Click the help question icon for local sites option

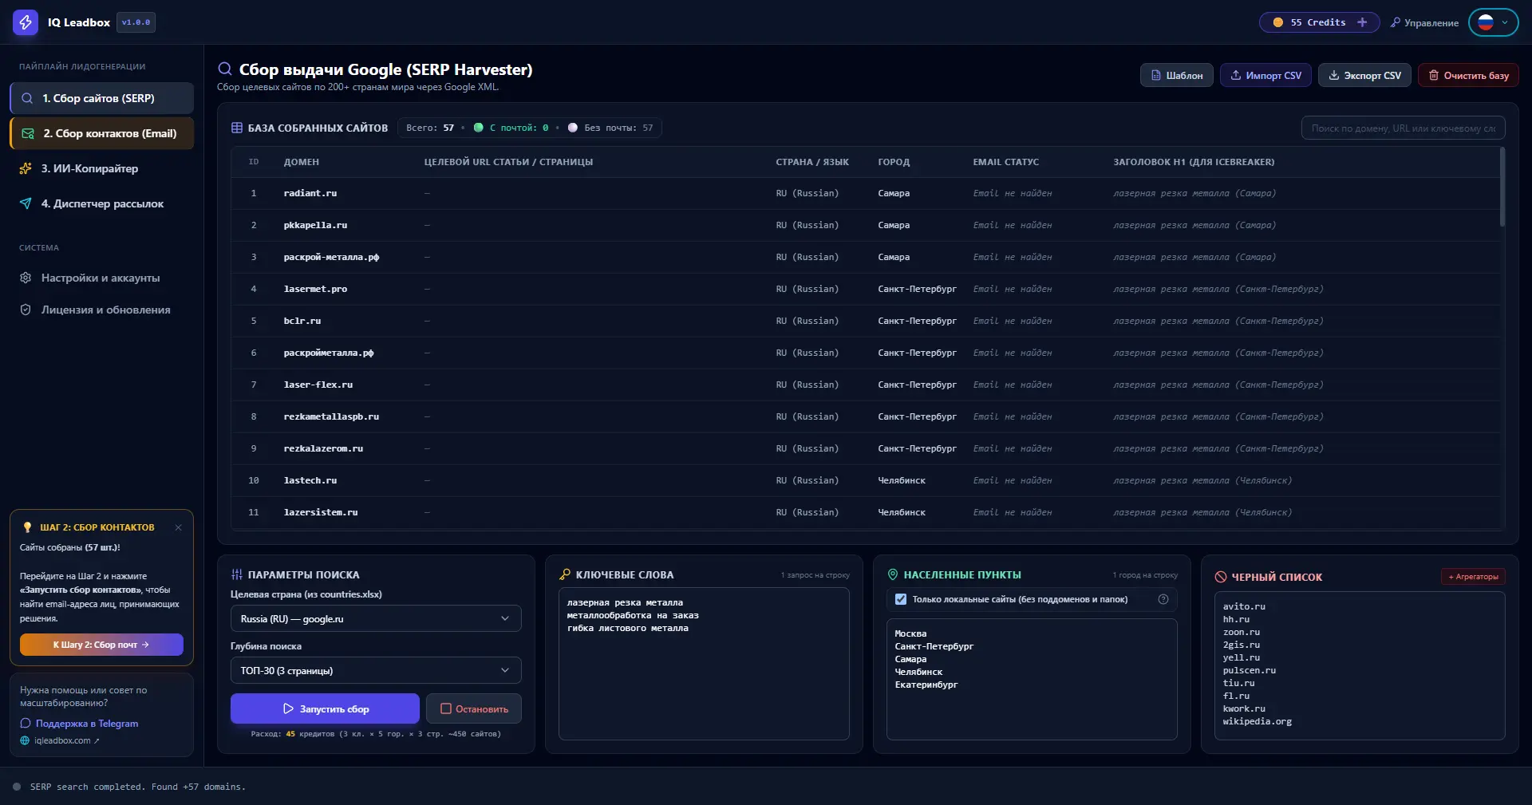pos(1163,599)
